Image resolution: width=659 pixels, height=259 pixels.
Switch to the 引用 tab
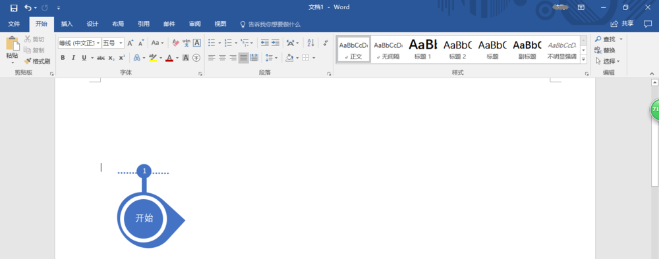pos(144,24)
